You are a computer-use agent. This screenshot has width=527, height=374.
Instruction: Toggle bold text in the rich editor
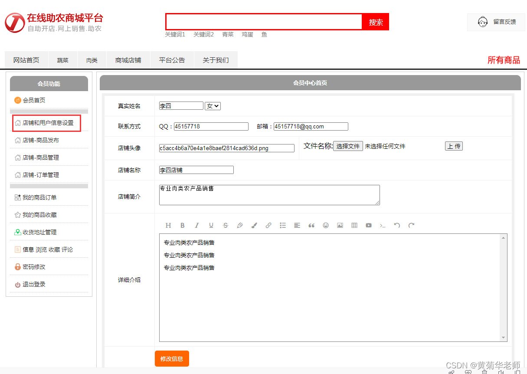pyautogui.click(x=182, y=225)
